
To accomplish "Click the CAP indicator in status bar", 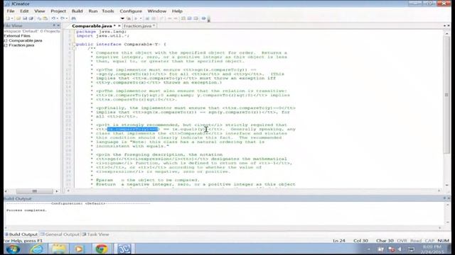I will click(429, 241).
